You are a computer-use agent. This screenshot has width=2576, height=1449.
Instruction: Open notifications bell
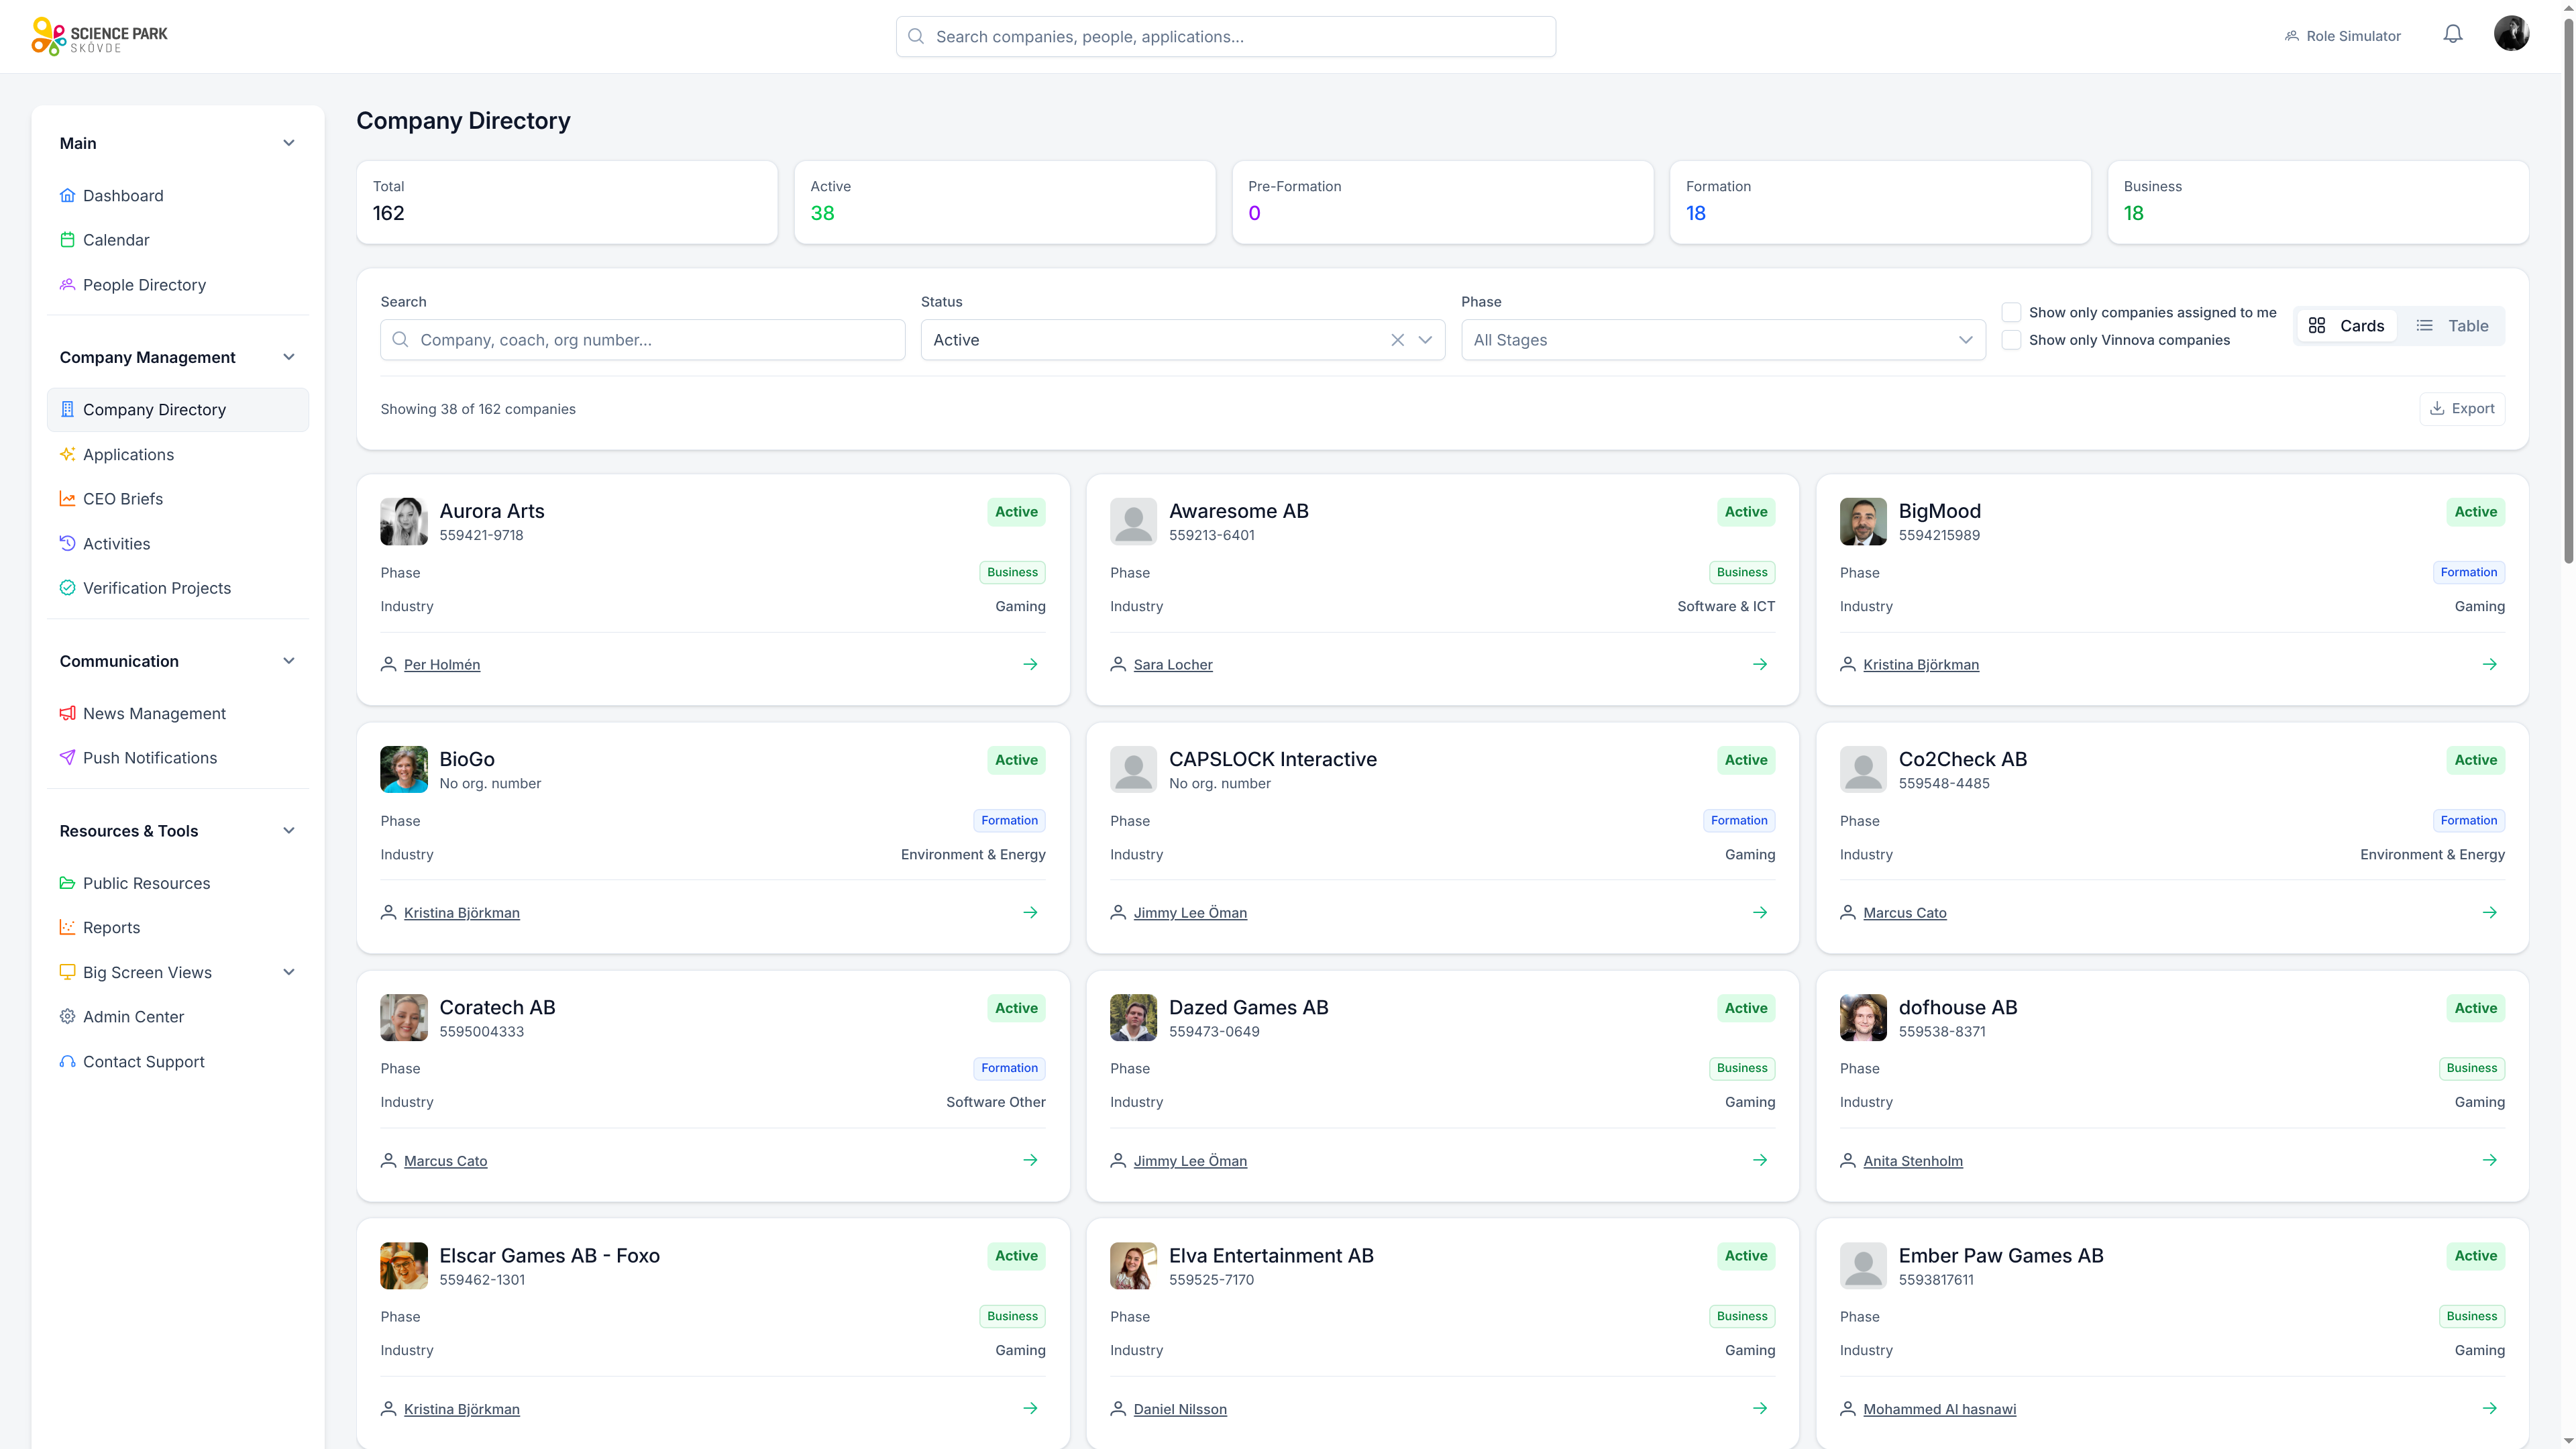[x=2452, y=35]
